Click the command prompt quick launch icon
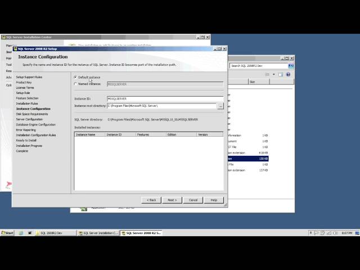 (30, 233)
